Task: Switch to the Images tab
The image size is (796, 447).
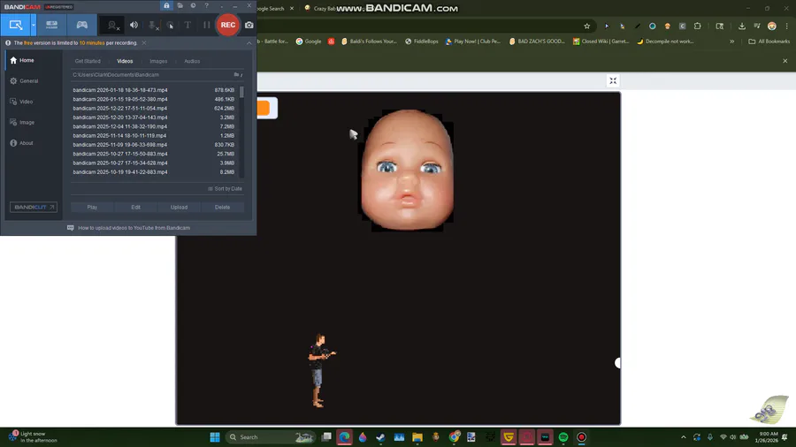Action: pos(158,61)
